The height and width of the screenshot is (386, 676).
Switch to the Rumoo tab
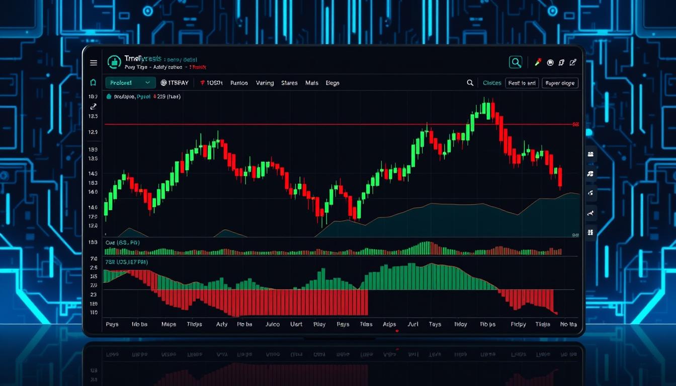[x=239, y=83]
